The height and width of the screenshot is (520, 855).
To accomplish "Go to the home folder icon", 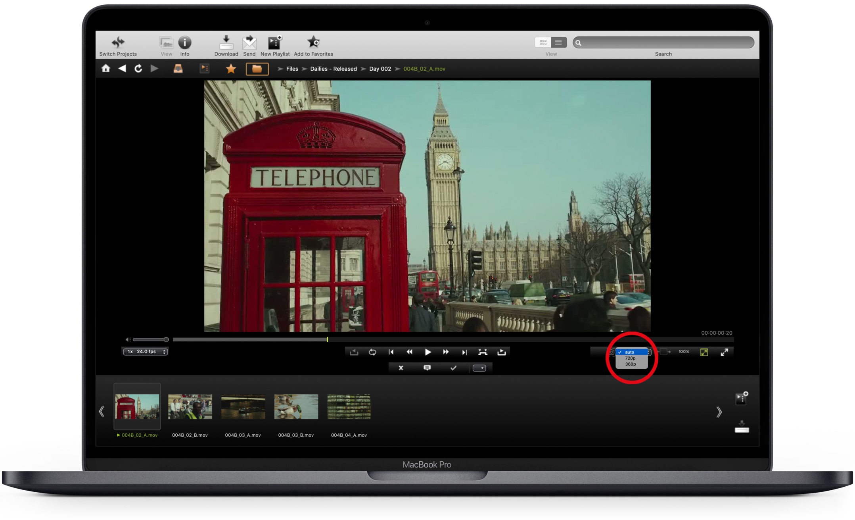I will pos(105,69).
